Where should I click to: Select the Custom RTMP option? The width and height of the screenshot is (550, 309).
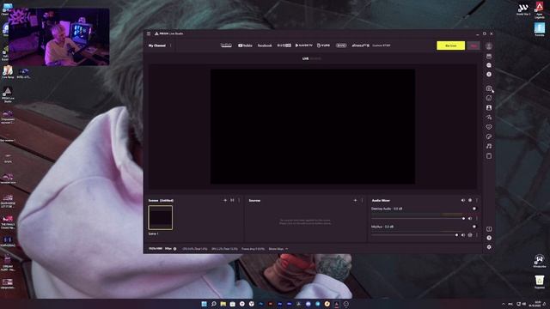tap(382, 45)
